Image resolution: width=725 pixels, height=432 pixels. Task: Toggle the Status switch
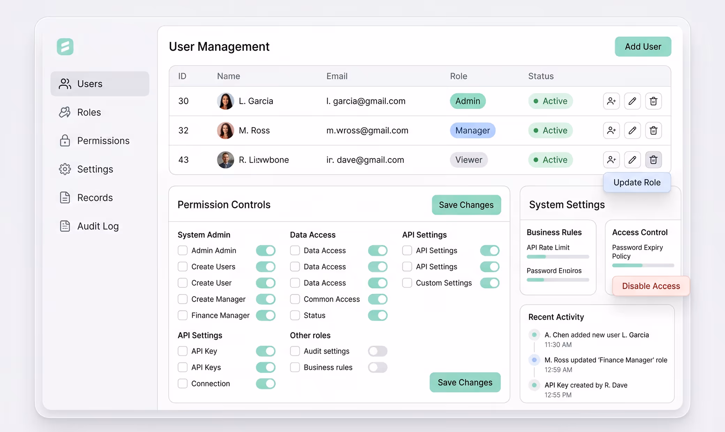(378, 315)
